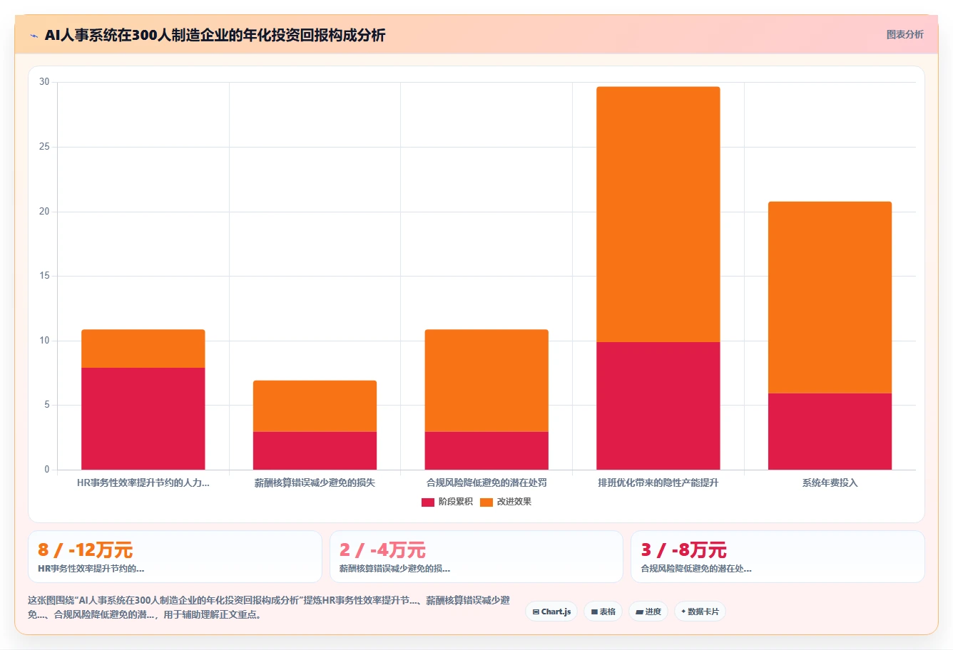The image size is (953, 650).
Task: Click the orange segment of the 排班优化 bar
Action: click(658, 215)
